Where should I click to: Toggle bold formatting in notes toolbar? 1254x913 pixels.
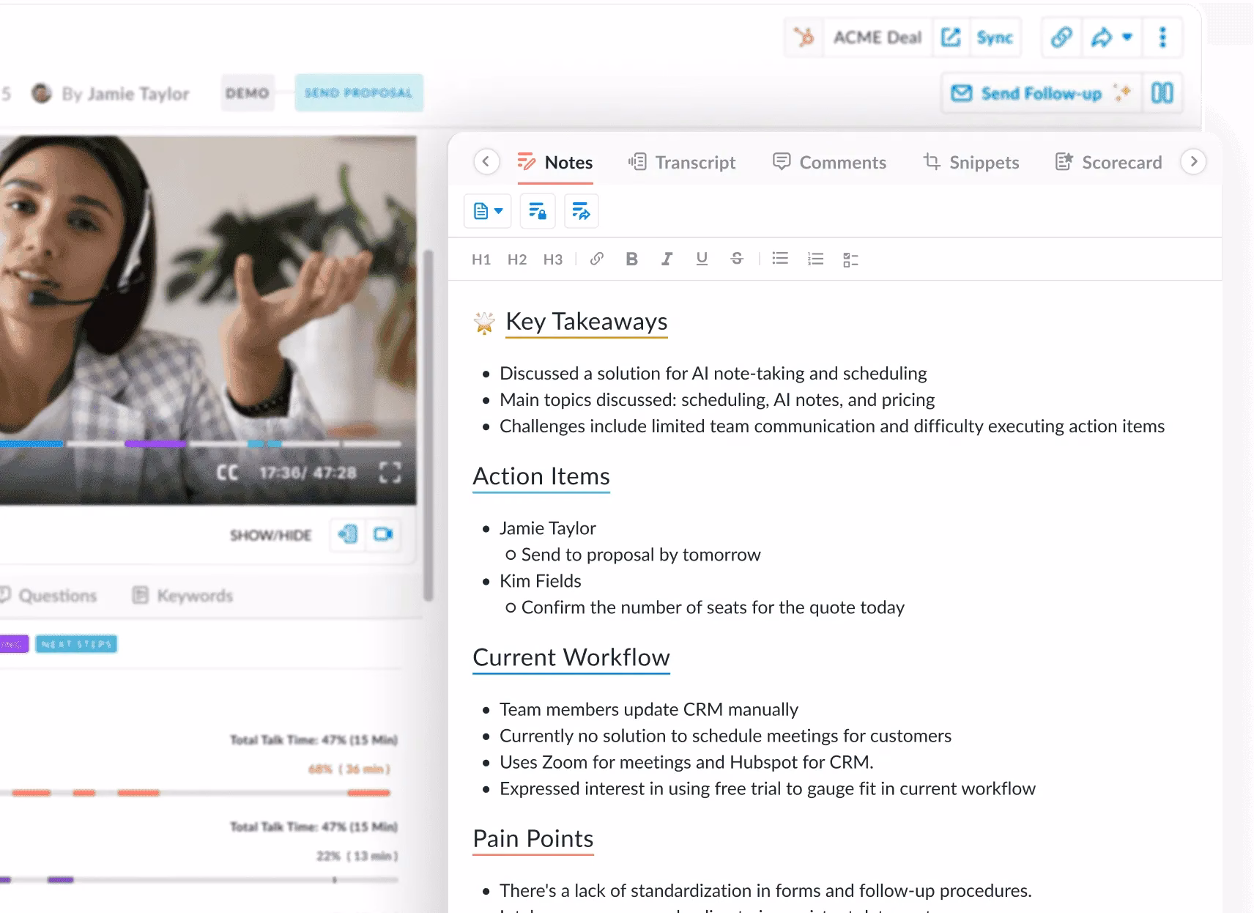point(631,259)
